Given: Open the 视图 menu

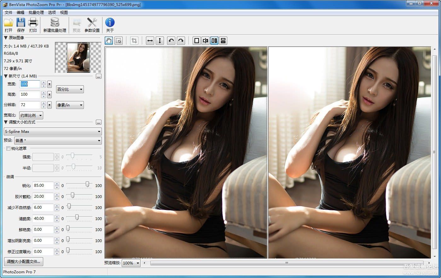Looking at the screenshot, I should tap(64, 13).
